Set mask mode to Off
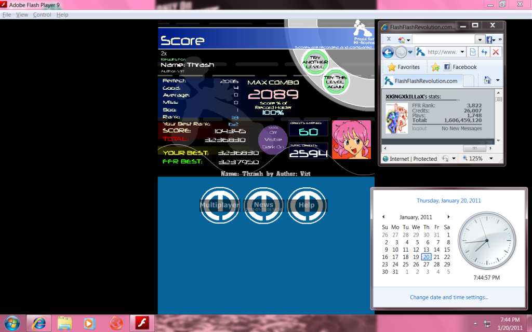Screen dimensions: 532x332 pyautogui.click(x=273, y=132)
